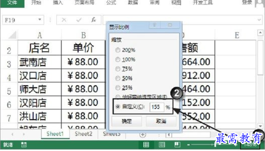Click the cell containing 洪山店
The image size is (265, 151).
(x=40, y=116)
